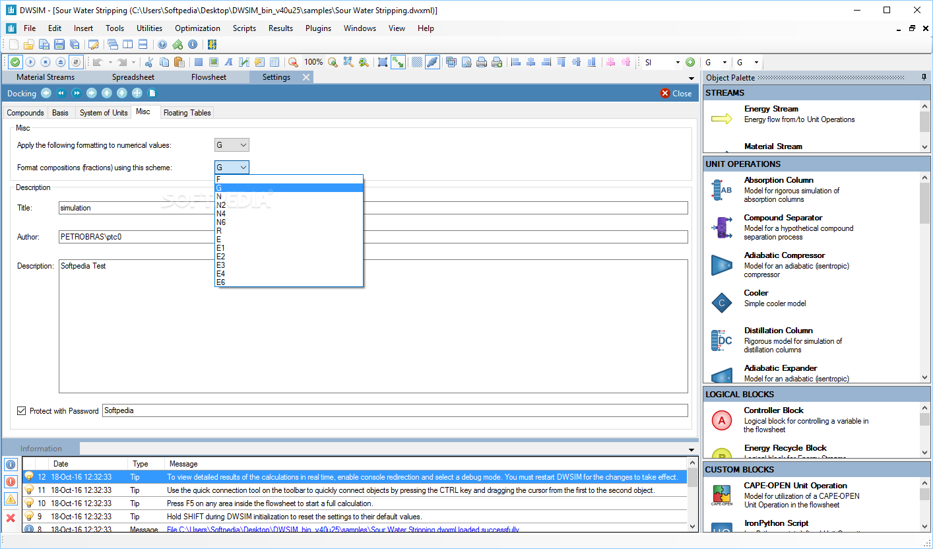Click the notepad and pencil toolbar icon
933x549 pixels.
pos(94,45)
